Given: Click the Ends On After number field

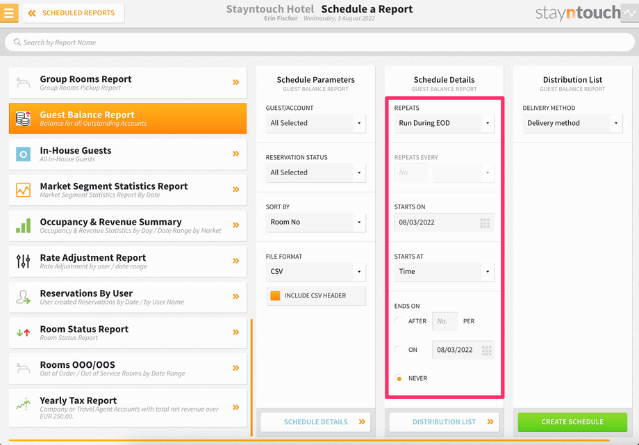Looking at the screenshot, I should (445, 321).
